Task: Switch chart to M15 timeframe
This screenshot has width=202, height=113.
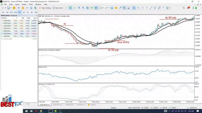Action: [x=11, y=12]
